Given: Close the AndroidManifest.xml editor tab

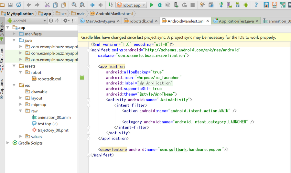Looking at the screenshot, I should point(208,21).
